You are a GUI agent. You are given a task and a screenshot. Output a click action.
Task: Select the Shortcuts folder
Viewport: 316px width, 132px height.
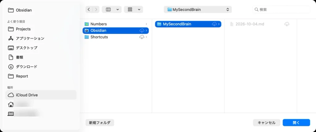click(116, 37)
